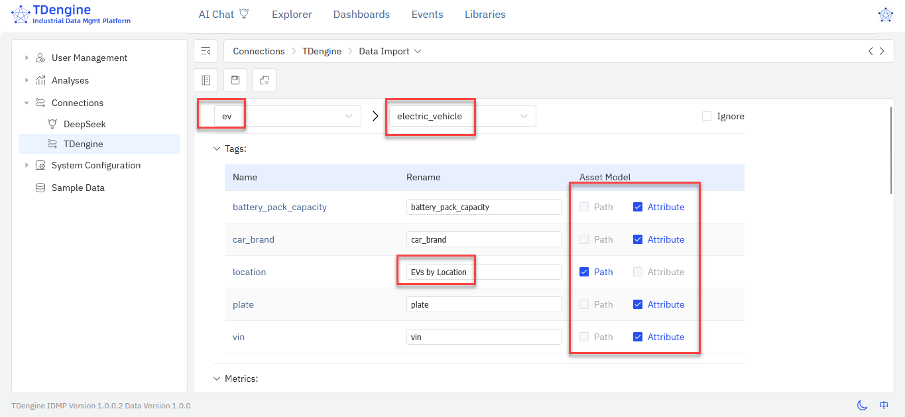
Task: Open the ev source dropdown
Action: (x=287, y=116)
